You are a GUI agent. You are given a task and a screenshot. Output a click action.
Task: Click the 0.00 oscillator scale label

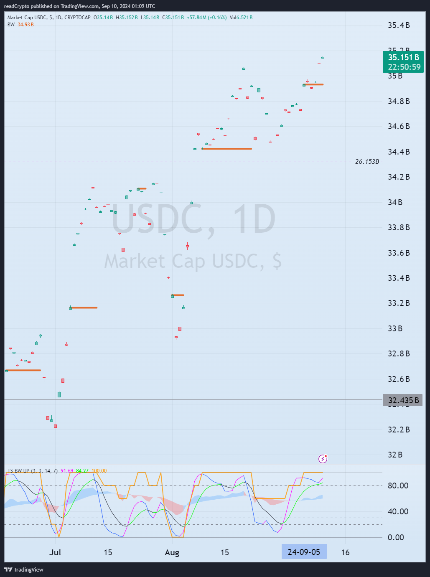(396, 537)
